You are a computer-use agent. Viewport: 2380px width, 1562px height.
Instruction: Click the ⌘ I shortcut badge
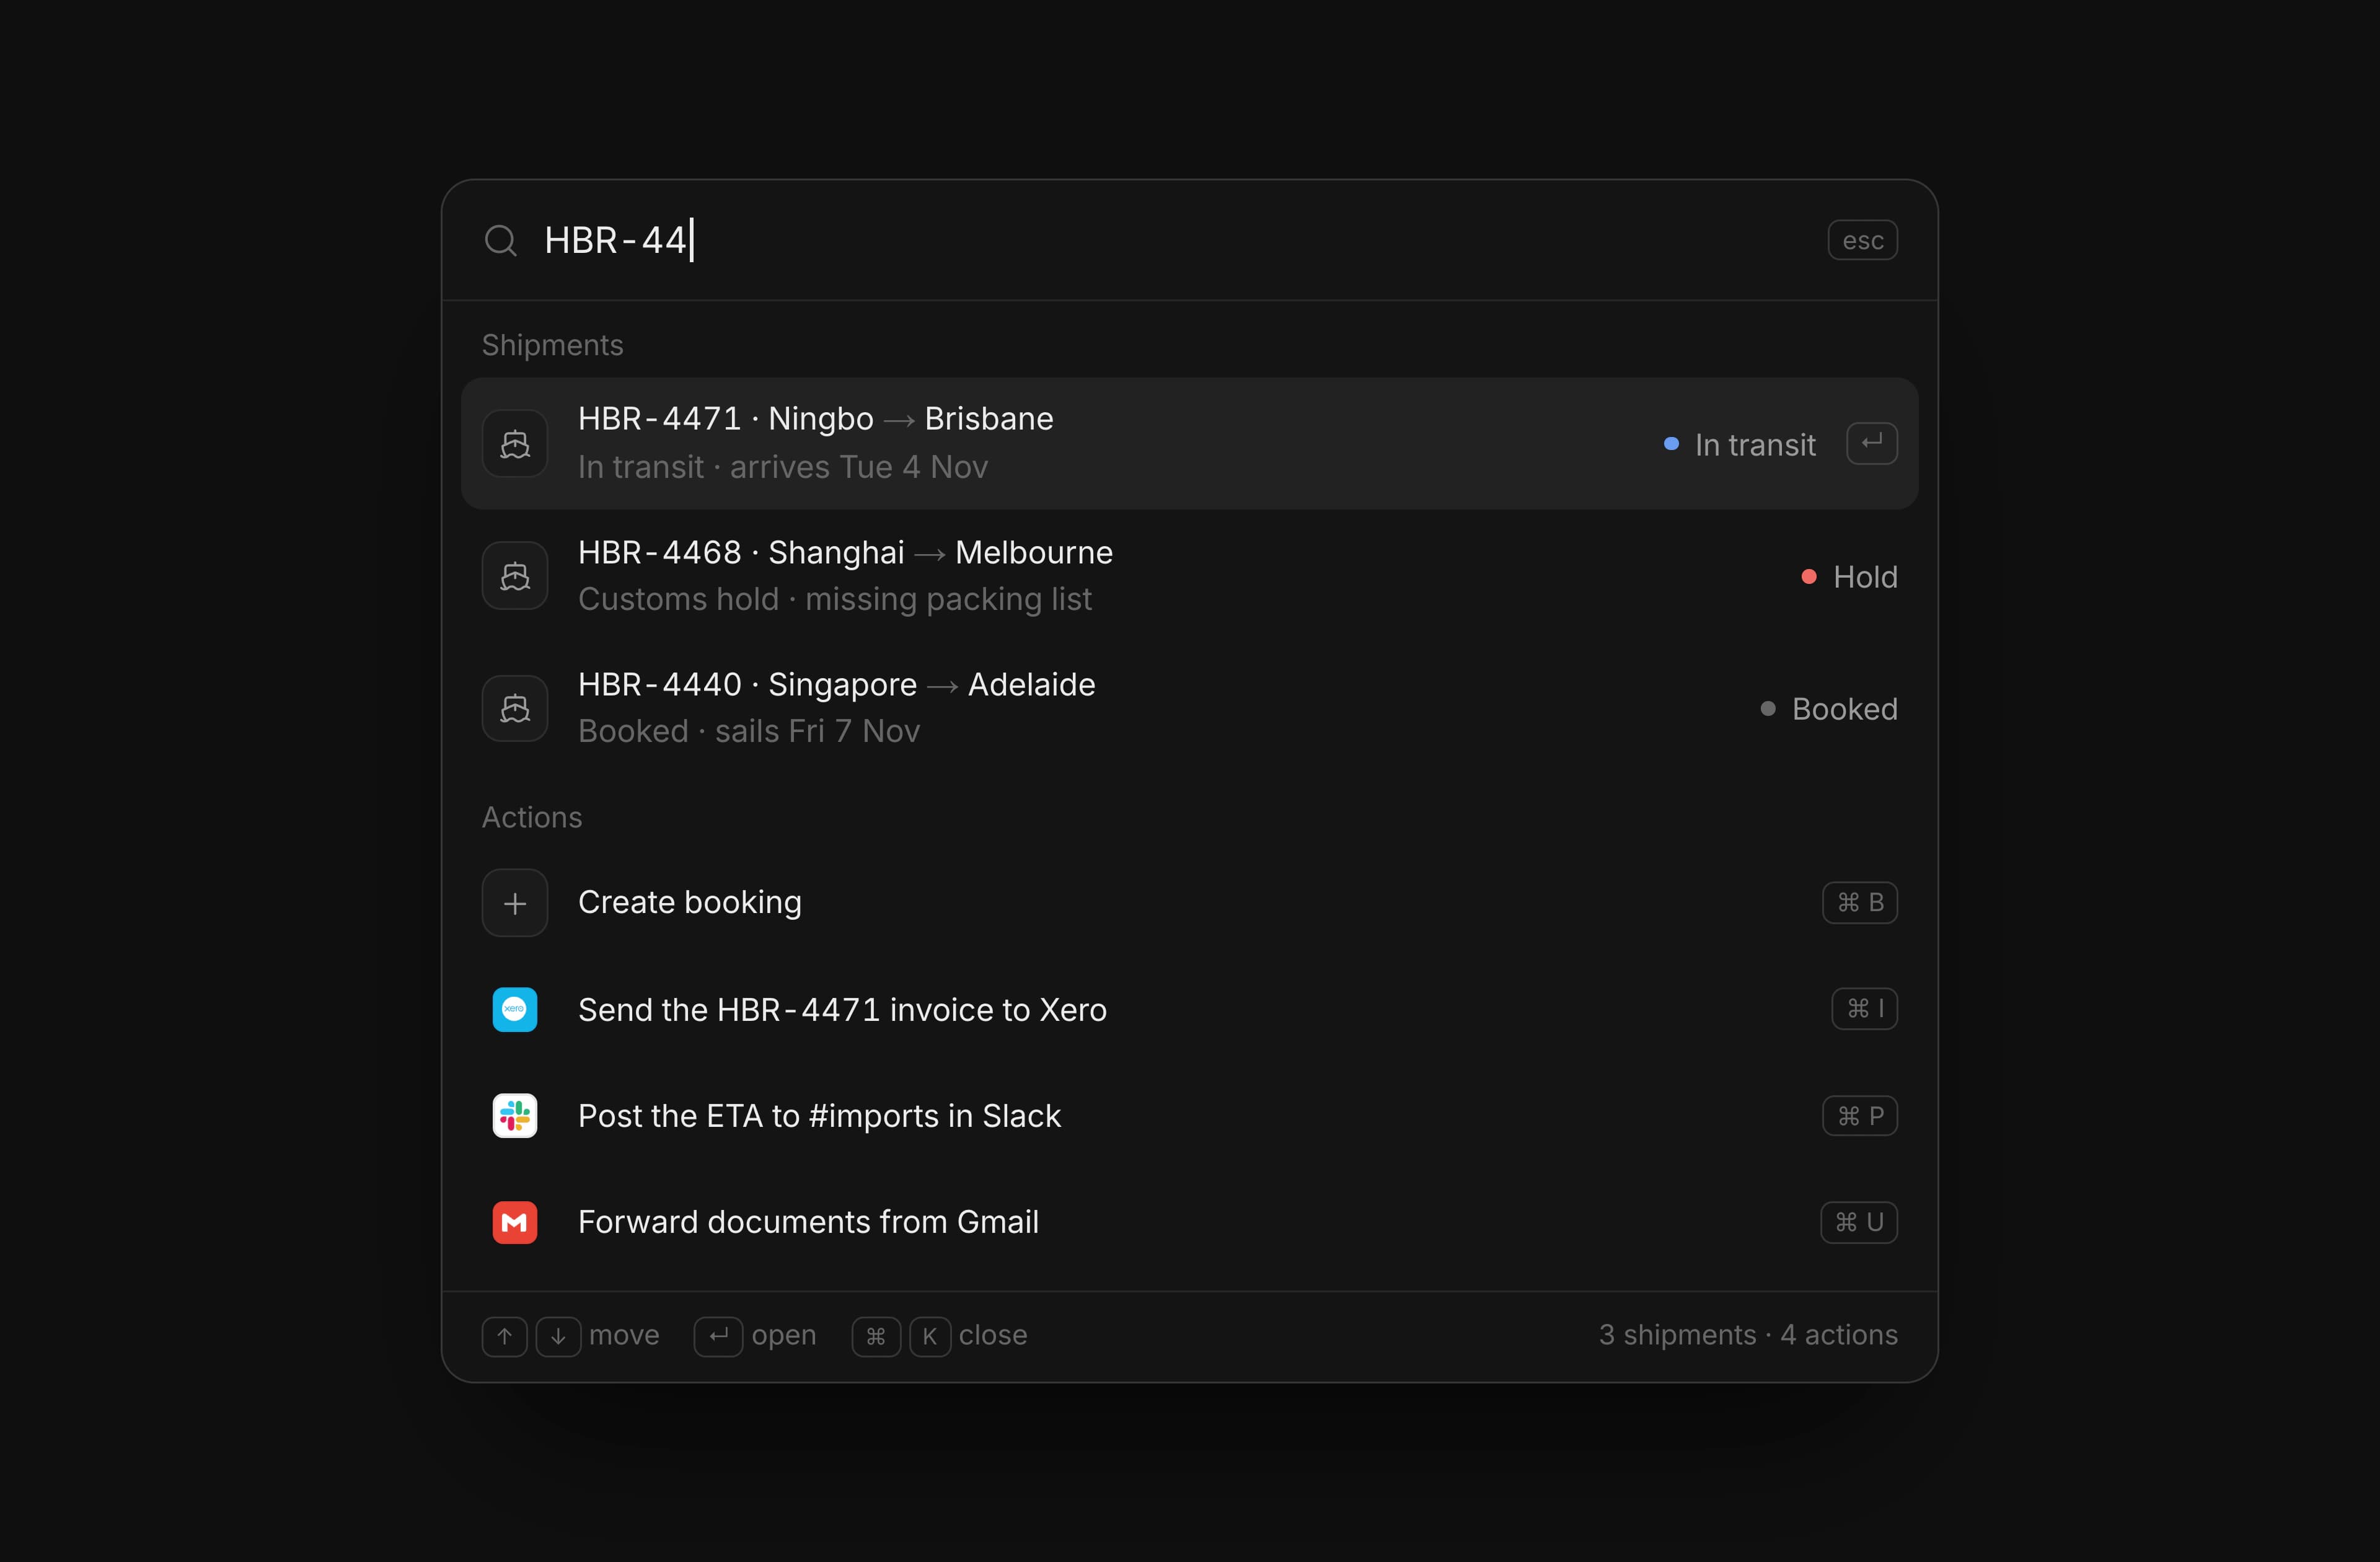coord(1864,1009)
